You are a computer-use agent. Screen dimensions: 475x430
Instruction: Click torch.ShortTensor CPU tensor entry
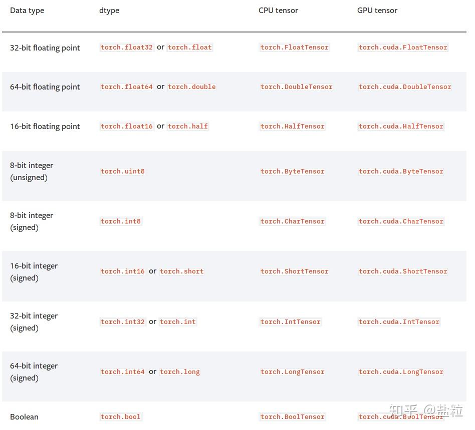click(x=295, y=271)
